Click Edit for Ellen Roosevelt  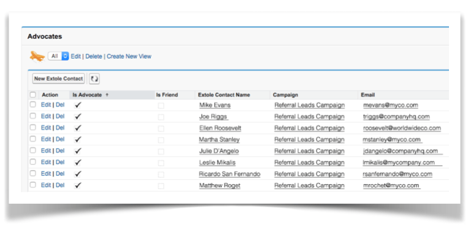46,127
